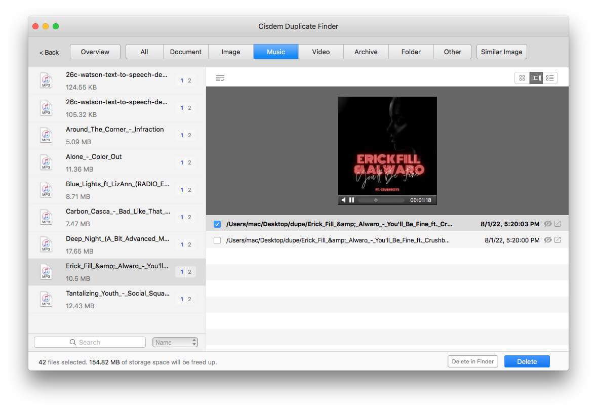Viewport: 597px width, 411px height.
Task: Switch to list view icon
Action: 550,78
